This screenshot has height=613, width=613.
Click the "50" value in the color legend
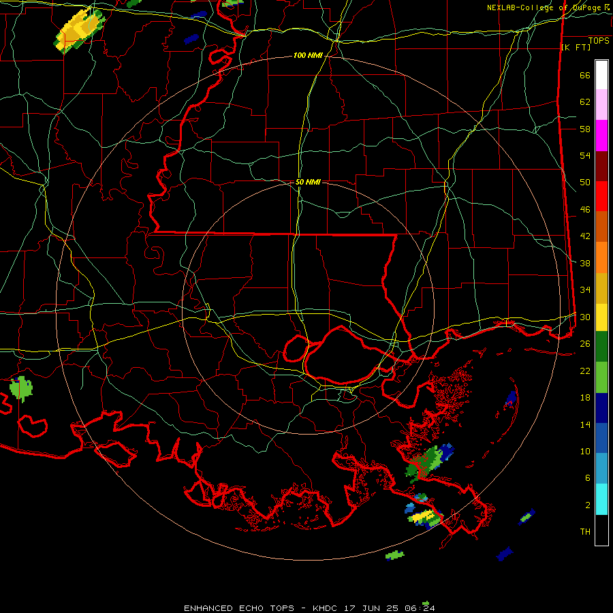[x=585, y=183]
